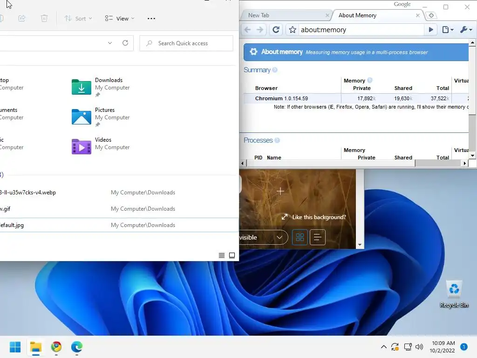Screen dimensions: 477x358
Task: Click the Delete trash icon in toolbar
Action: pos(44,19)
